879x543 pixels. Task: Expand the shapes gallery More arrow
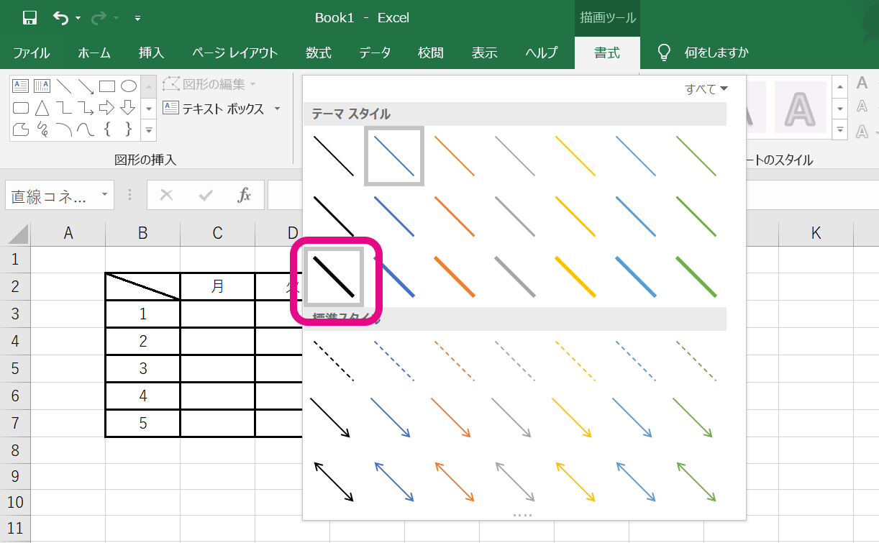click(148, 130)
